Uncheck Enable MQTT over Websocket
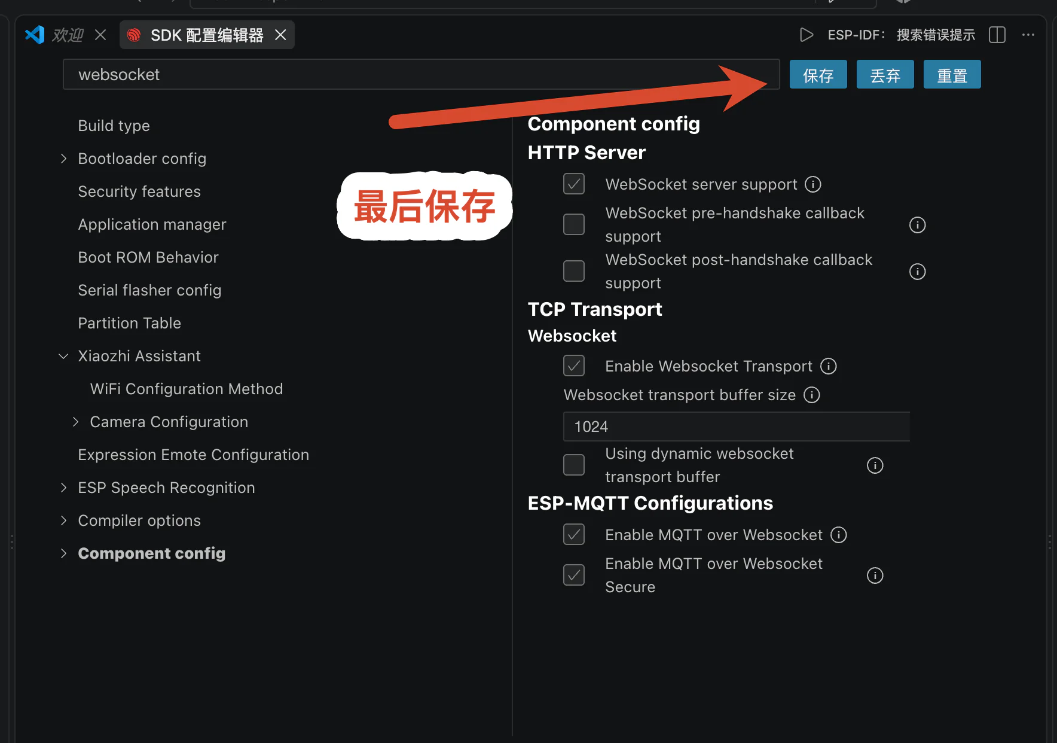 [x=574, y=534]
